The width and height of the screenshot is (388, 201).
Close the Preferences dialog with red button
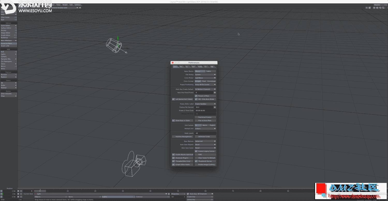point(173,63)
